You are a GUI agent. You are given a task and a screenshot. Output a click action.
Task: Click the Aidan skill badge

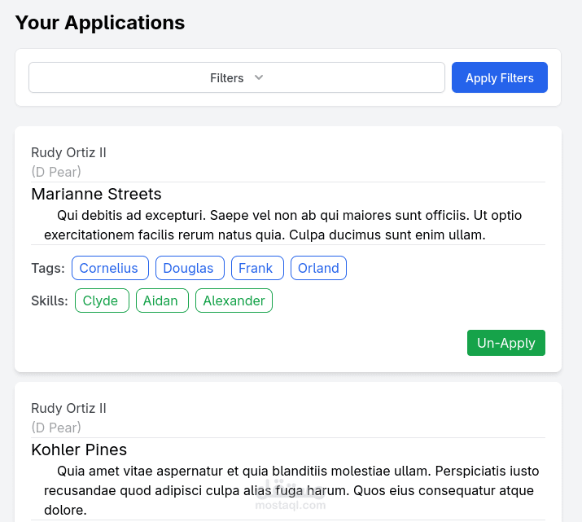[161, 300]
